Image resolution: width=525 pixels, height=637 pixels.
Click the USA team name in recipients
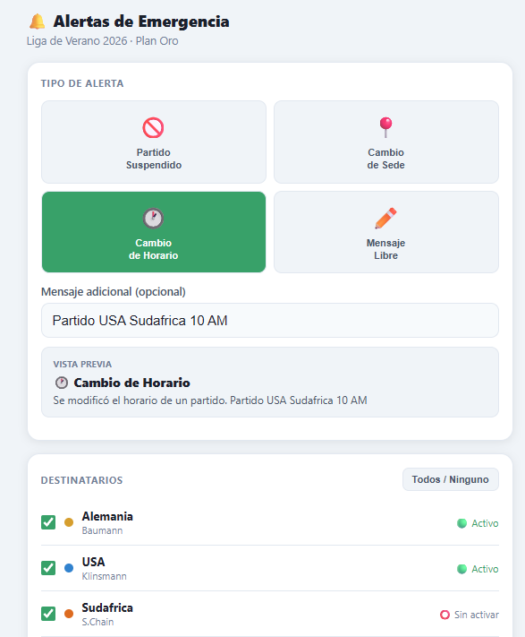(93, 562)
